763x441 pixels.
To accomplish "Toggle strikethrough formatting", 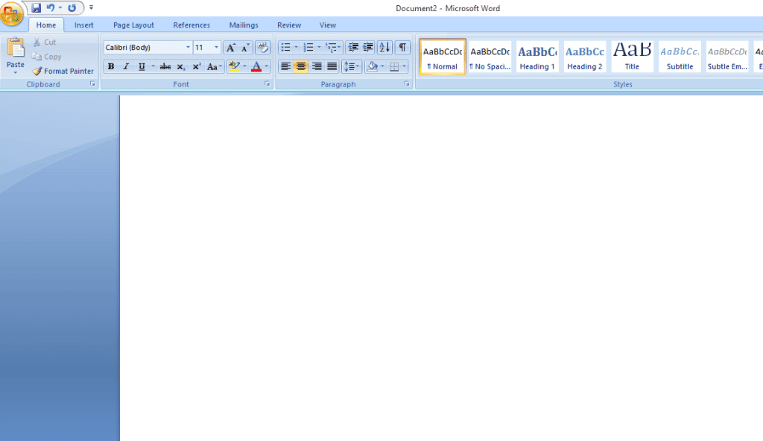I will 165,67.
